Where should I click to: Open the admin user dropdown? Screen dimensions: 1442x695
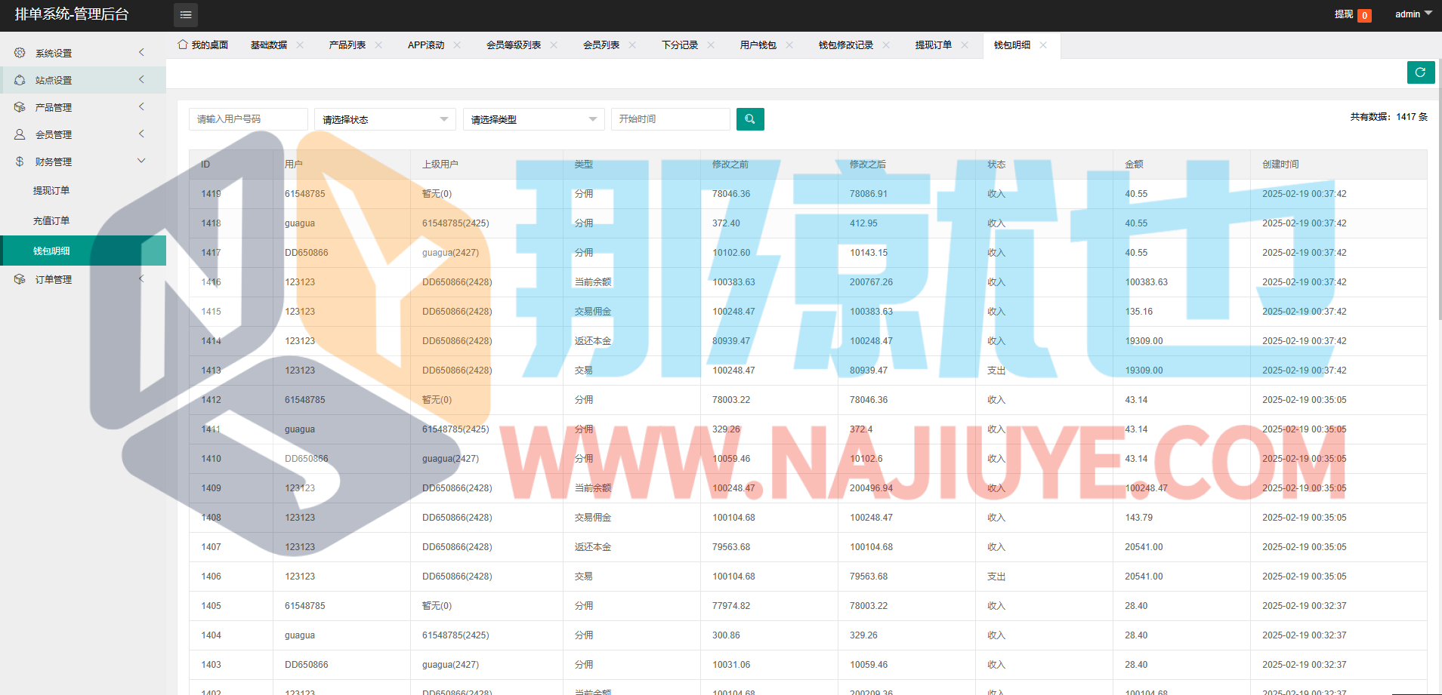point(1413,14)
